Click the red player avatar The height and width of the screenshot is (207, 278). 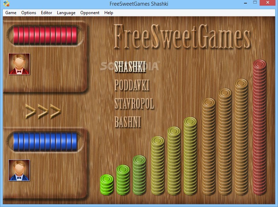(x=19, y=64)
